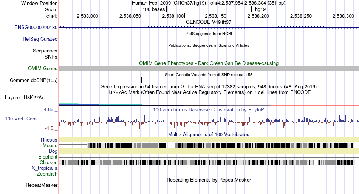Image resolution: width=359 pixels, height=194 pixels.
Task: Click the 2,538,150 position on ruler
Action: (215, 16)
